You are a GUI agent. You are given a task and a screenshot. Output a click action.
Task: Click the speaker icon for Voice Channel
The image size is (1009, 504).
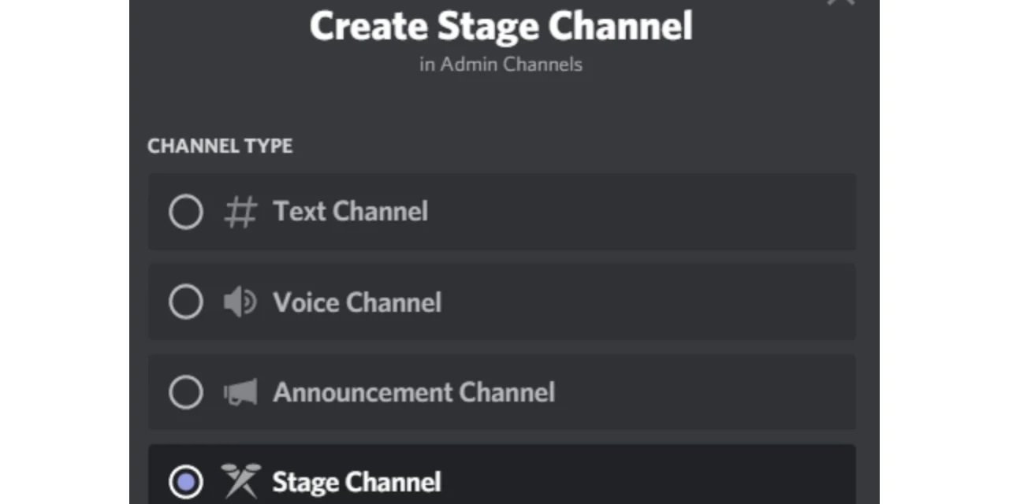point(240,302)
